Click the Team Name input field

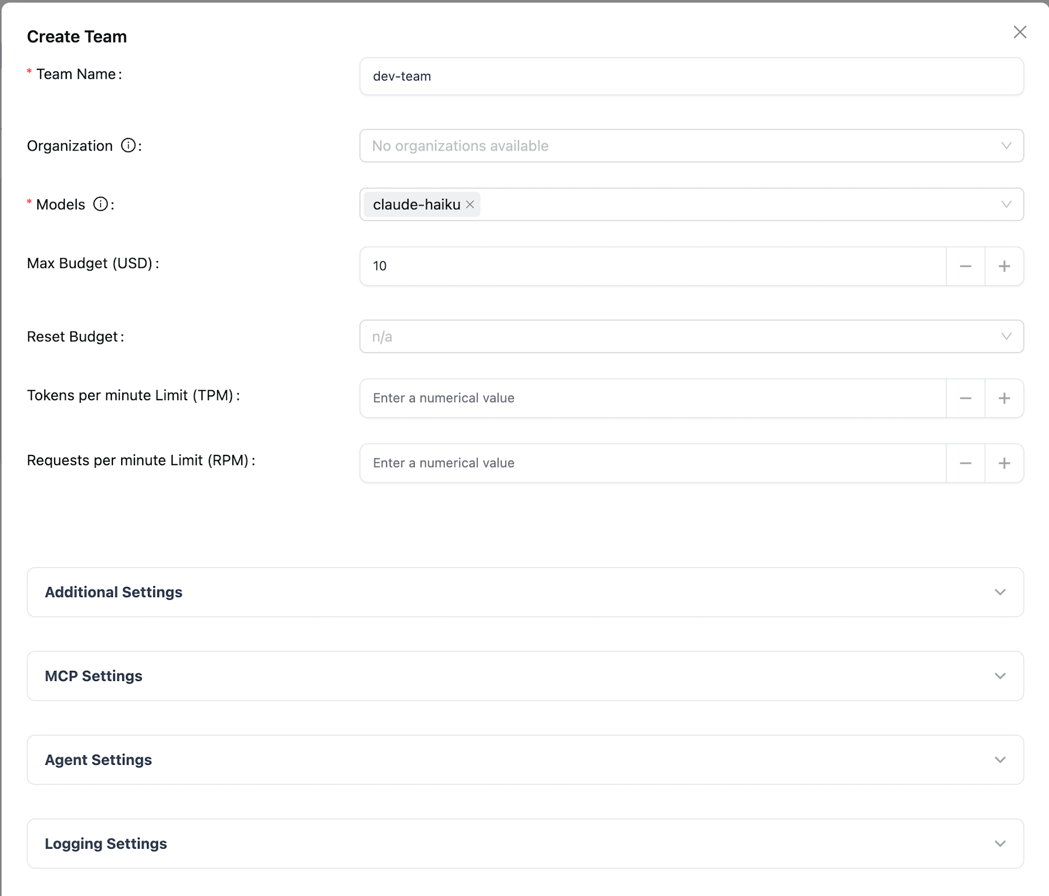691,77
